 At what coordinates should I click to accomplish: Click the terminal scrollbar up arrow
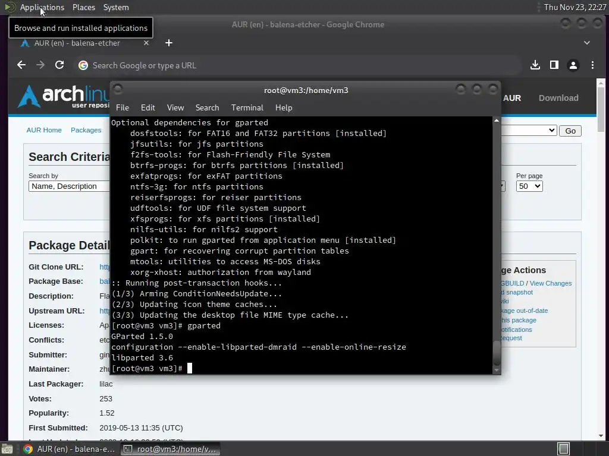click(x=497, y=121)
